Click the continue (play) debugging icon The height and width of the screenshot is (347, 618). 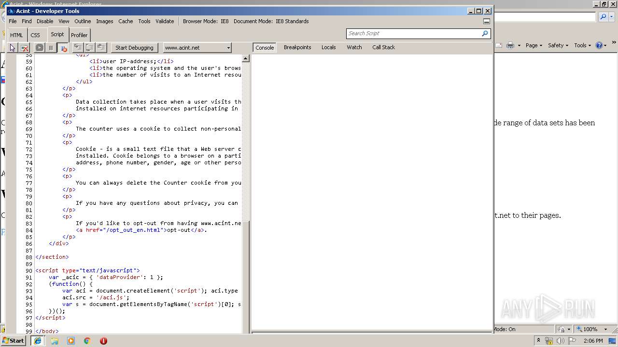click(40, 48)
